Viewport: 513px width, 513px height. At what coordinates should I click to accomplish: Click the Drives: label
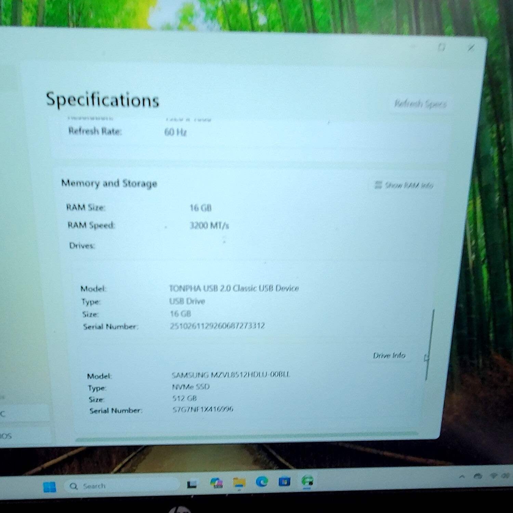pos(82,246)
